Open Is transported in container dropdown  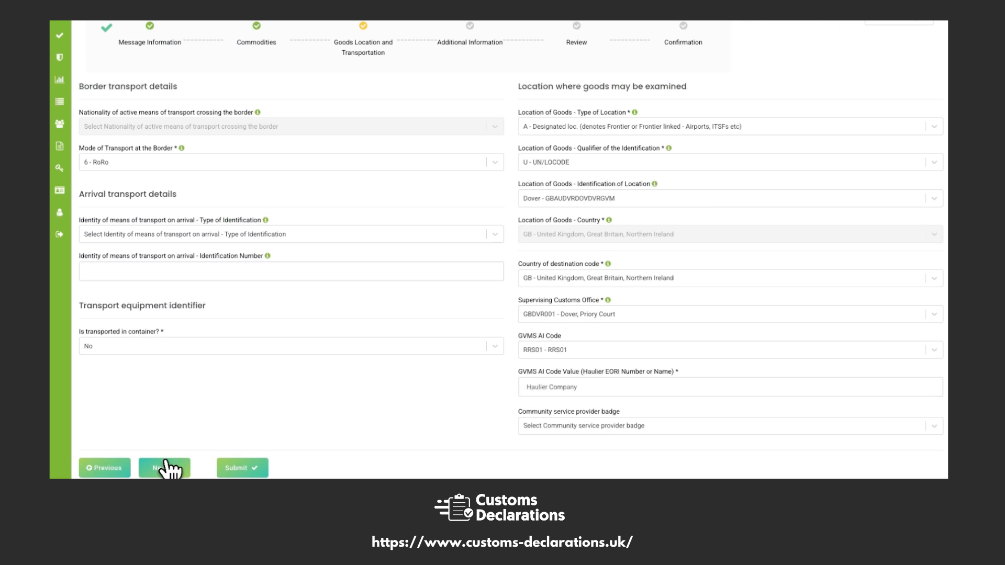(x=495, y=346)
